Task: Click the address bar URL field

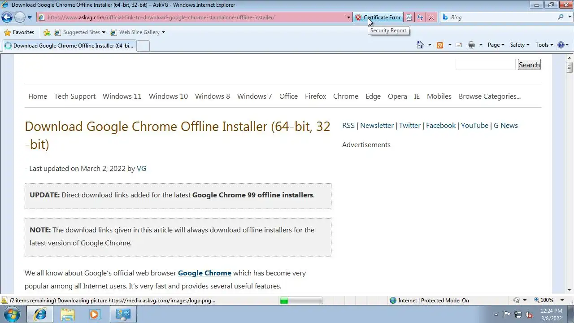Action: (x=191, y=17)
